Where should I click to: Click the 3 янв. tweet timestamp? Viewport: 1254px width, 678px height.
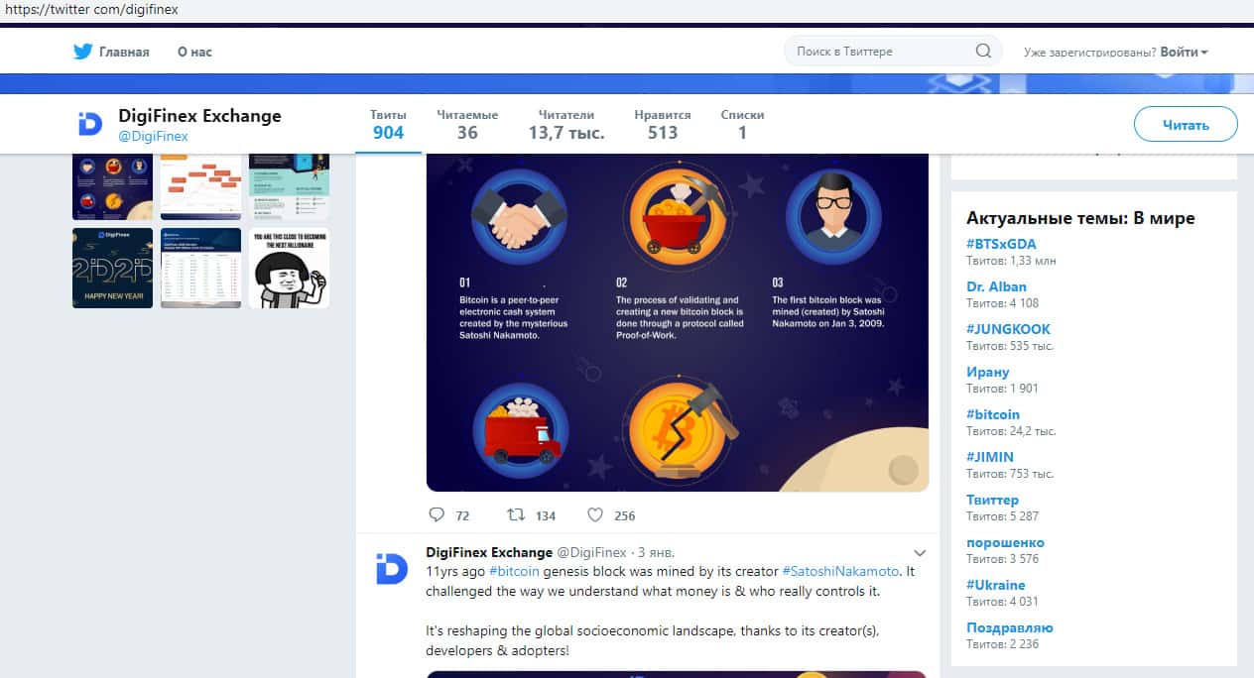pyautogui.click(x=656, y=553)
